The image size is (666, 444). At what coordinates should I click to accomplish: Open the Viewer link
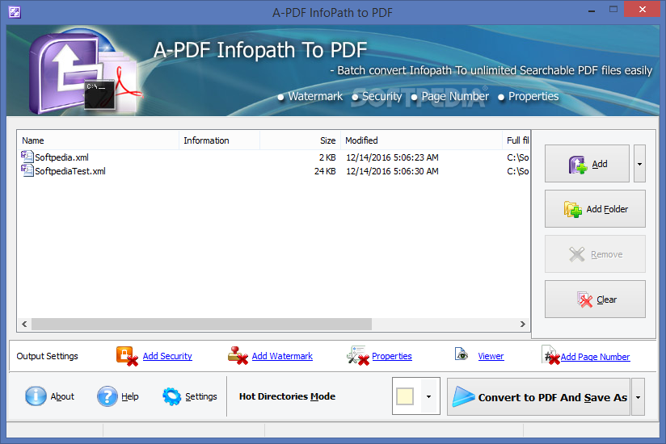click(491, 356)
